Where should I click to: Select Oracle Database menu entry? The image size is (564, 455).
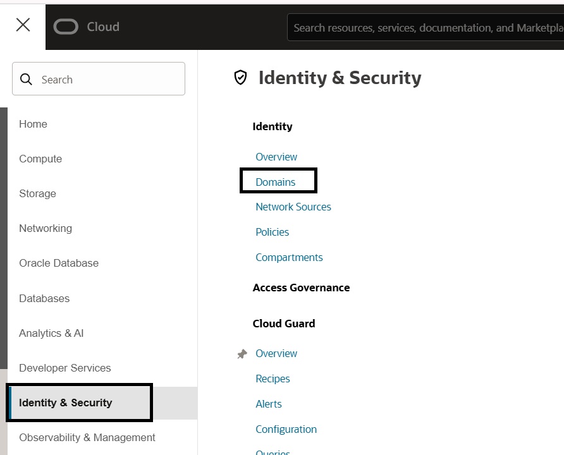[59, 263]
